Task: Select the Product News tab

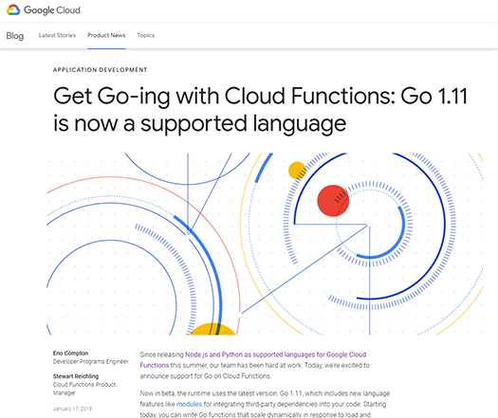Action: click(x=106, y=35)
